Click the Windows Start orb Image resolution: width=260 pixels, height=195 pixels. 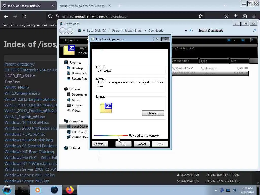tap(7, 190)
